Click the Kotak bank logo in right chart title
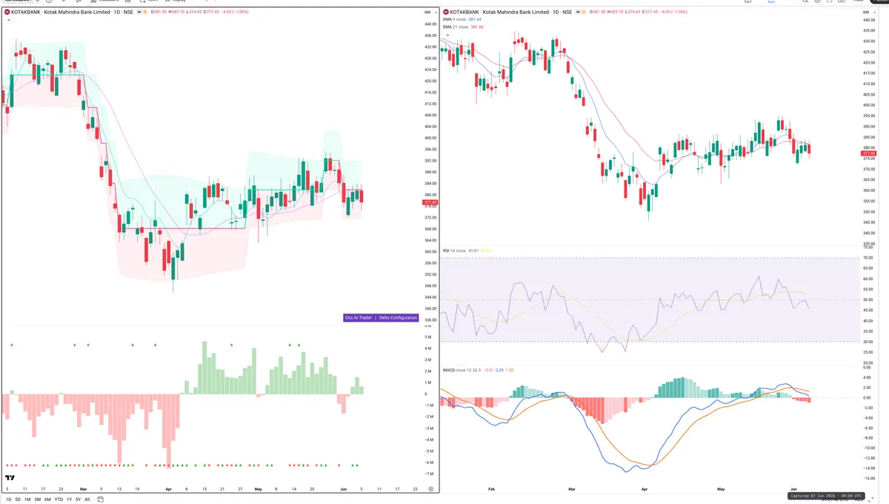This screenshot has width=889, height=504. point(447,13)
